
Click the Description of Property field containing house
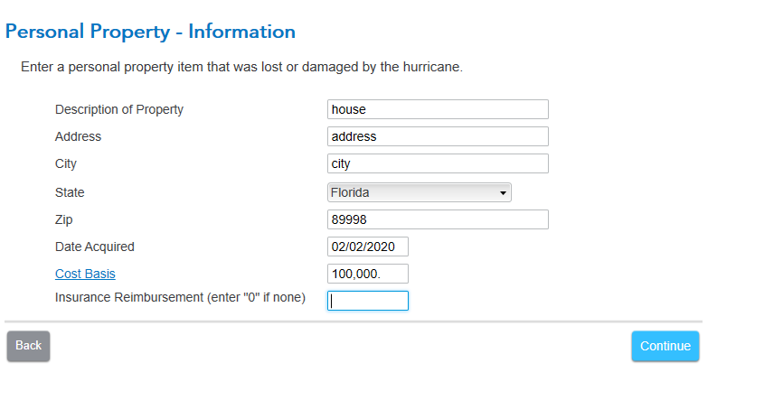[x=438, y=109]
